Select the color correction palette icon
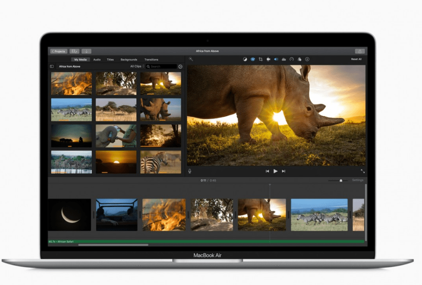Image resolution: width=422 pixels, height=285 pixels. coord(253,59)
